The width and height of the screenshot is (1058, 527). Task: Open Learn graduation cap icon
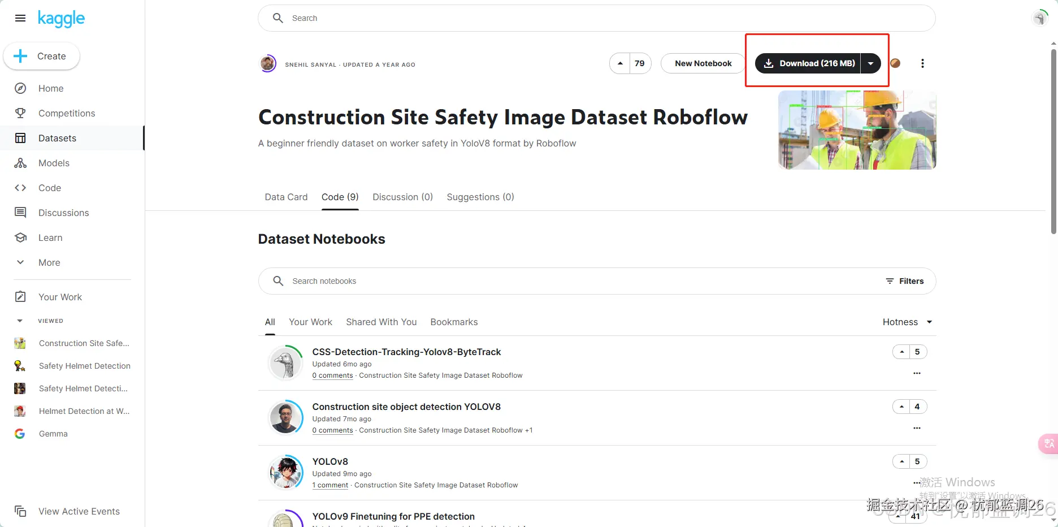pos(20,237)
